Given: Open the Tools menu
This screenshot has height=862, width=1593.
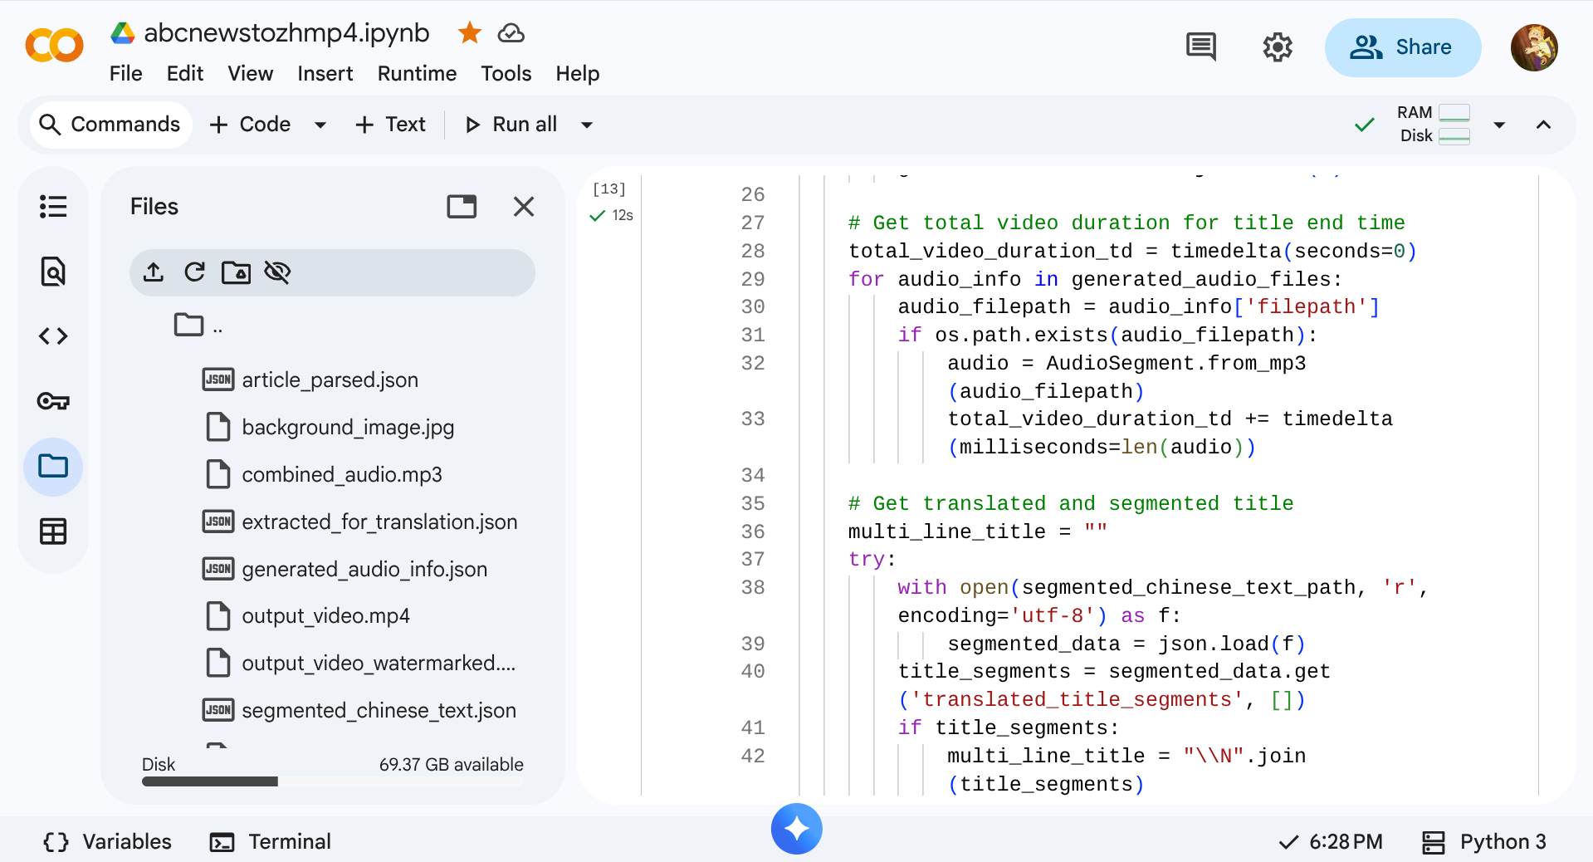Looking at the screenshot, I should click(x=506, y=74).
